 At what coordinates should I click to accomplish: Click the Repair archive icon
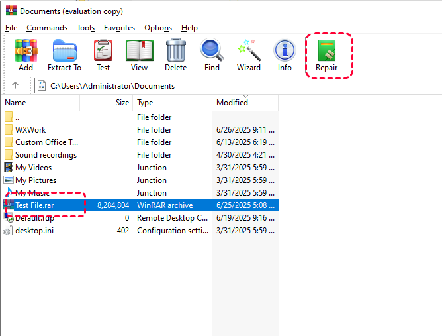(x=327, y=51)
